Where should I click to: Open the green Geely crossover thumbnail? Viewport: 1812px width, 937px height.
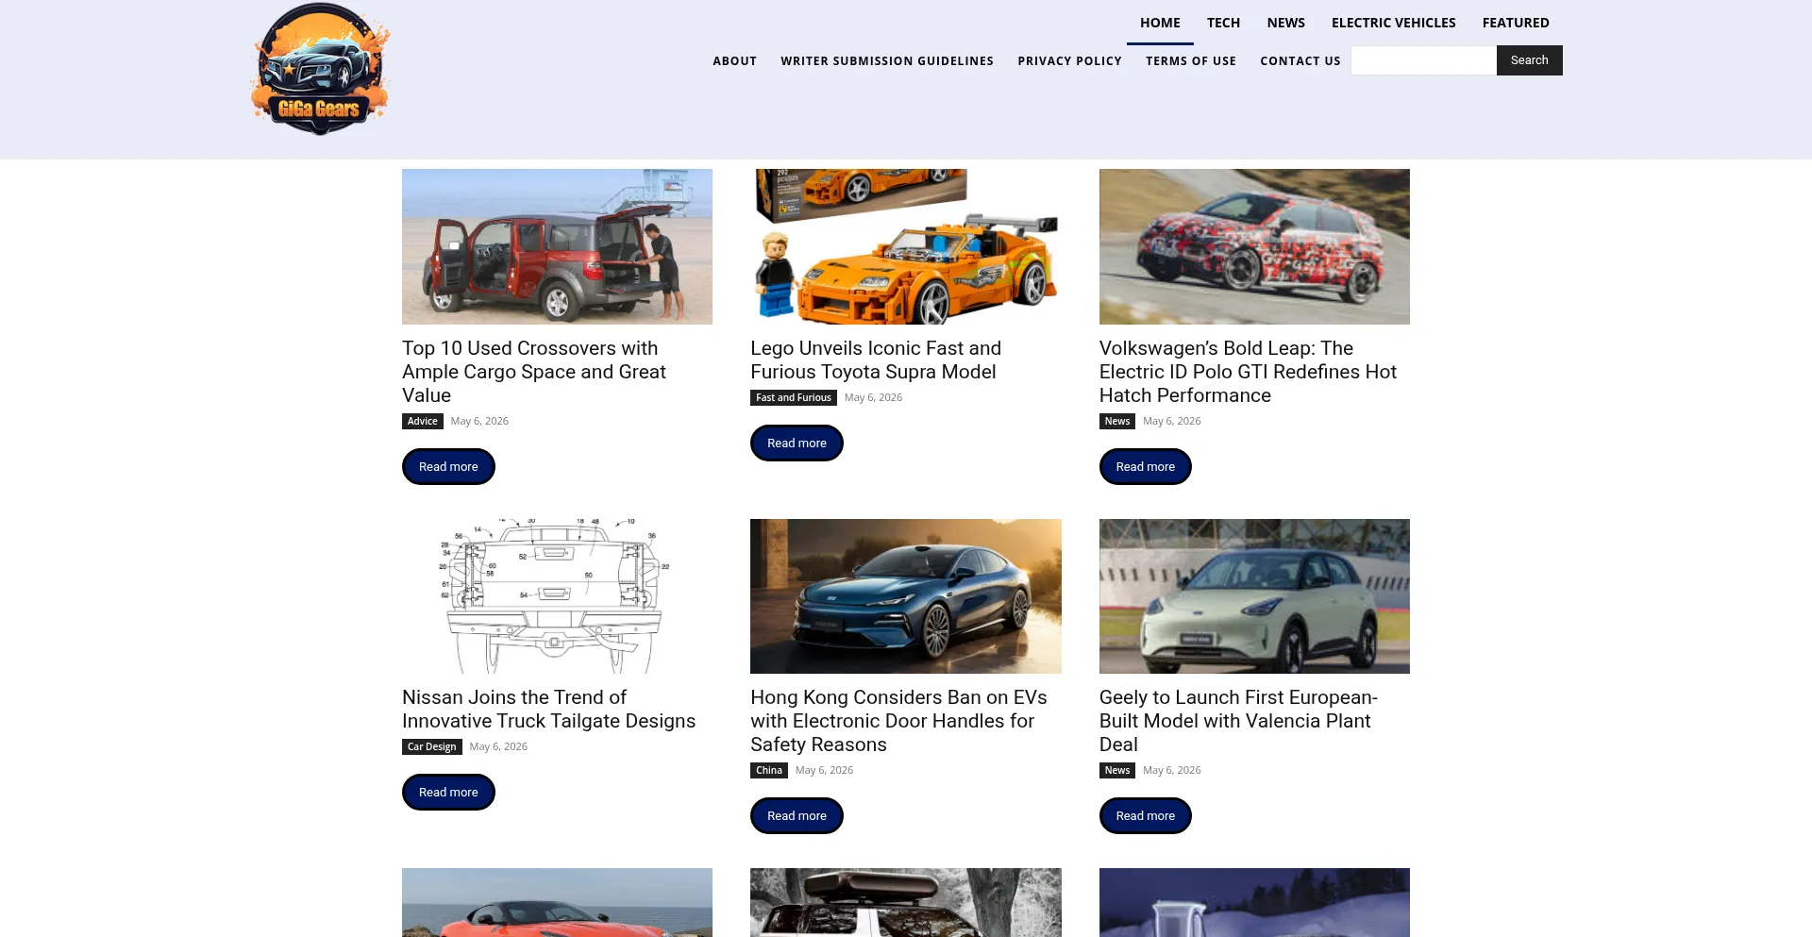(x=1254, y=596)
